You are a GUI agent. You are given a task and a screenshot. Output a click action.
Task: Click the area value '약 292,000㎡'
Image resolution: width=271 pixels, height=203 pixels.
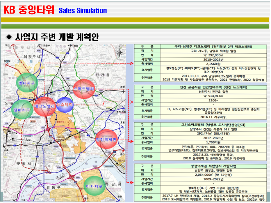tap(213, 55)
